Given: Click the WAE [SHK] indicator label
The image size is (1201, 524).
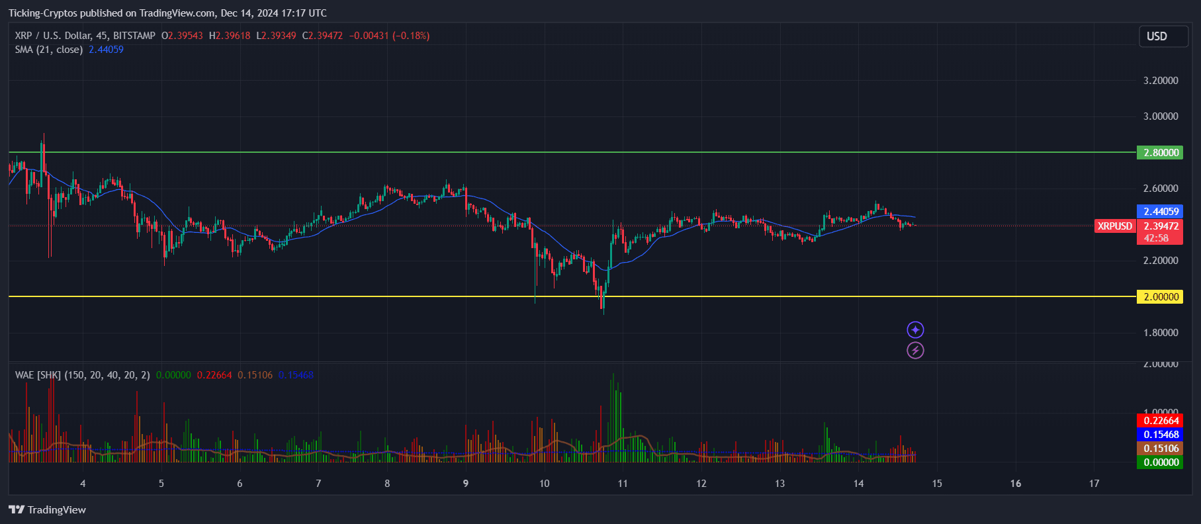Looking at the screenshot, I should [x=83, y=375].
